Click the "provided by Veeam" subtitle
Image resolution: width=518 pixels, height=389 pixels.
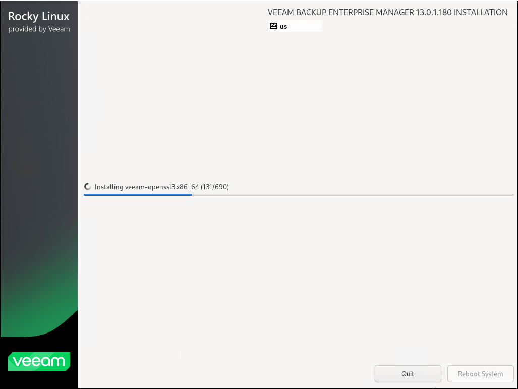39,29
